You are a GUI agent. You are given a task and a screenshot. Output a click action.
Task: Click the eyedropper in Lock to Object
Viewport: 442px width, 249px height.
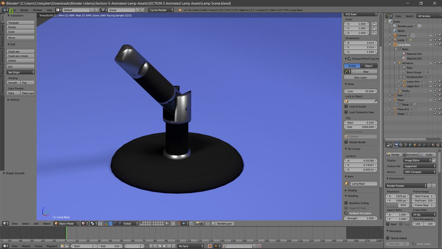click(x=375, y=101)
